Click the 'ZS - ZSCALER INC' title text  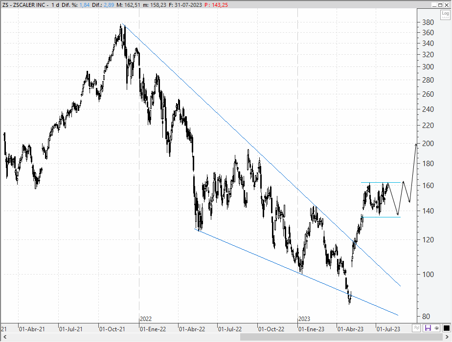pos(23,5)
